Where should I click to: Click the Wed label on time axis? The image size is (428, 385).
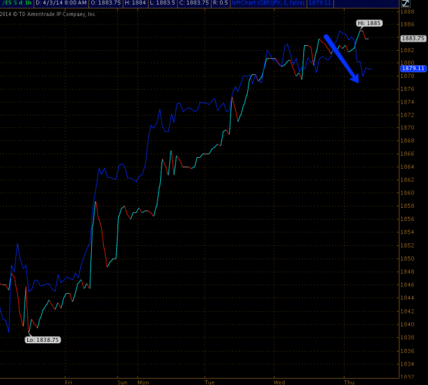(x=279, y=382)
